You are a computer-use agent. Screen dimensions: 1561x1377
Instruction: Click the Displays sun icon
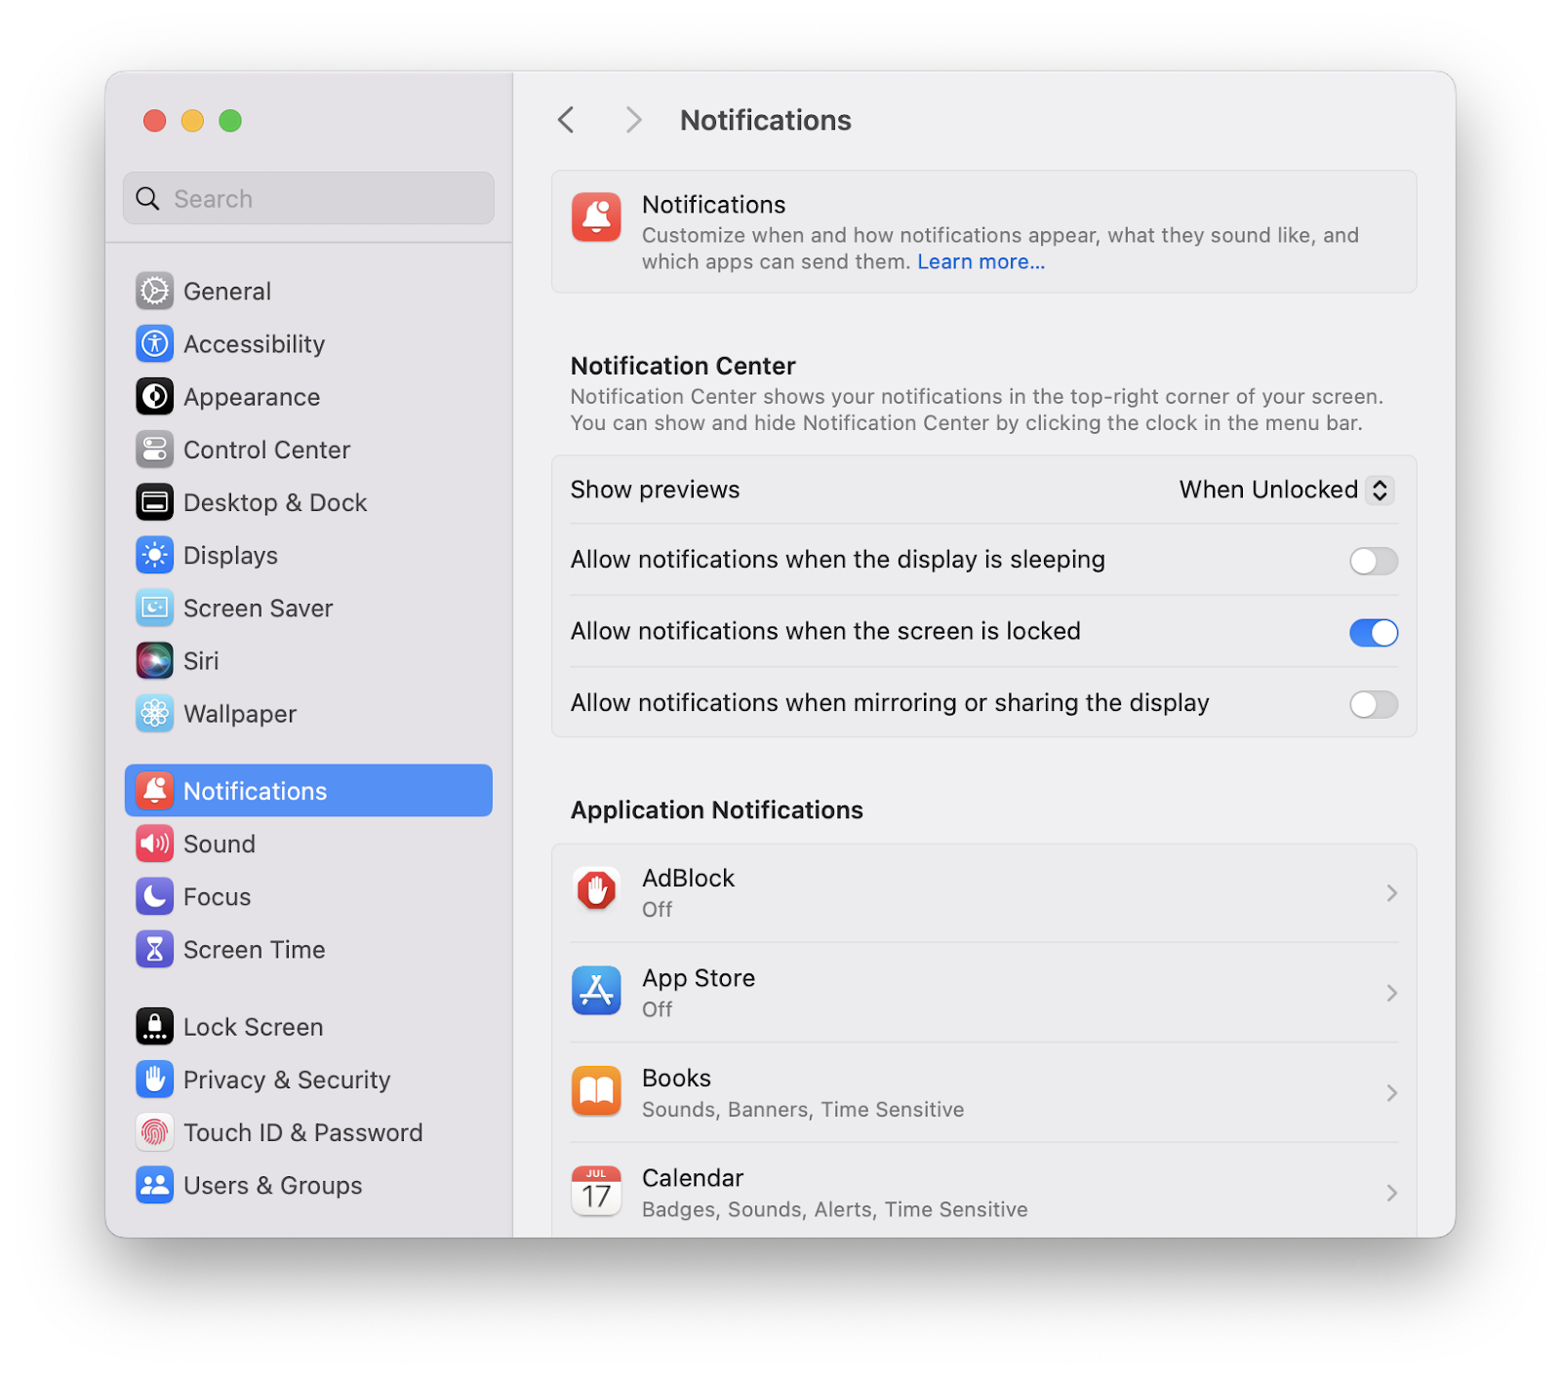(x=154, y=555)
